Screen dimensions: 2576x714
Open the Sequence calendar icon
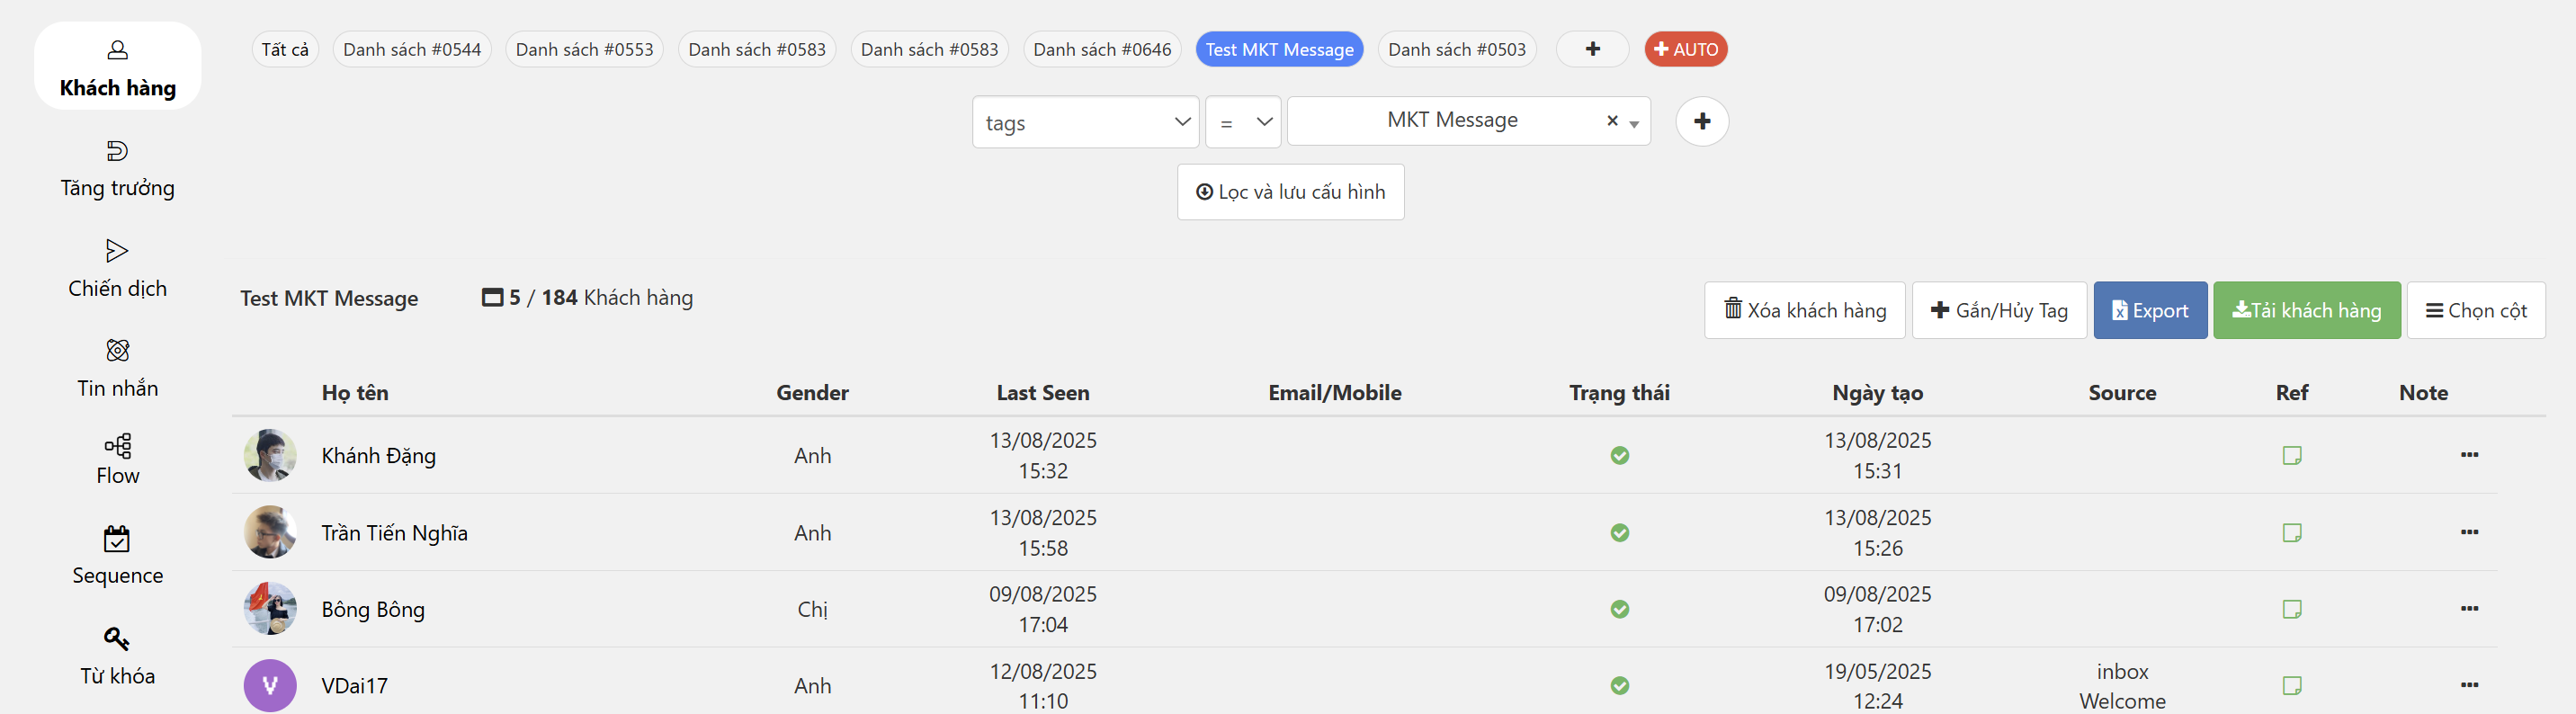click(x=117, y=539)
